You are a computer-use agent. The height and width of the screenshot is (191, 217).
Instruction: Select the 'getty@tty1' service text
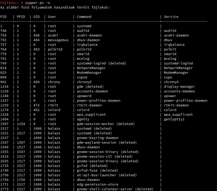click(174, 119)
